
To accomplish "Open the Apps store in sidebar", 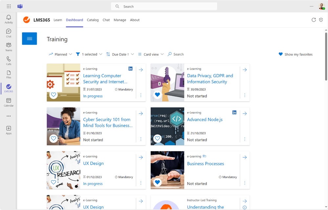I will coord(9,130).
